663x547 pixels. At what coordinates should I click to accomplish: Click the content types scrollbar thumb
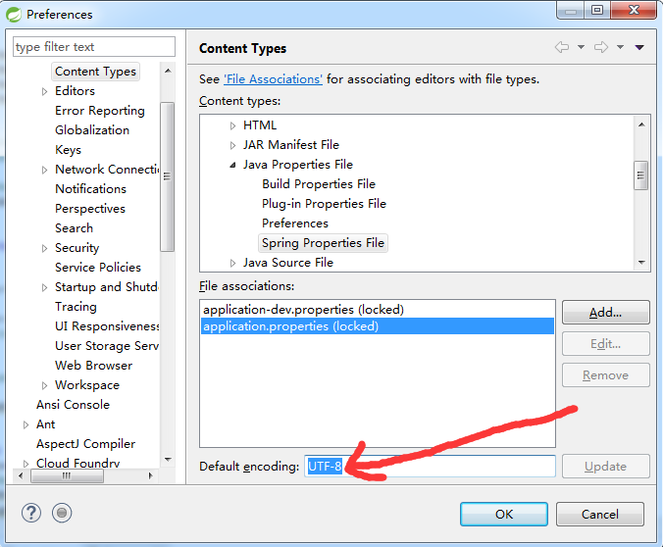click(x=641, y=175)
